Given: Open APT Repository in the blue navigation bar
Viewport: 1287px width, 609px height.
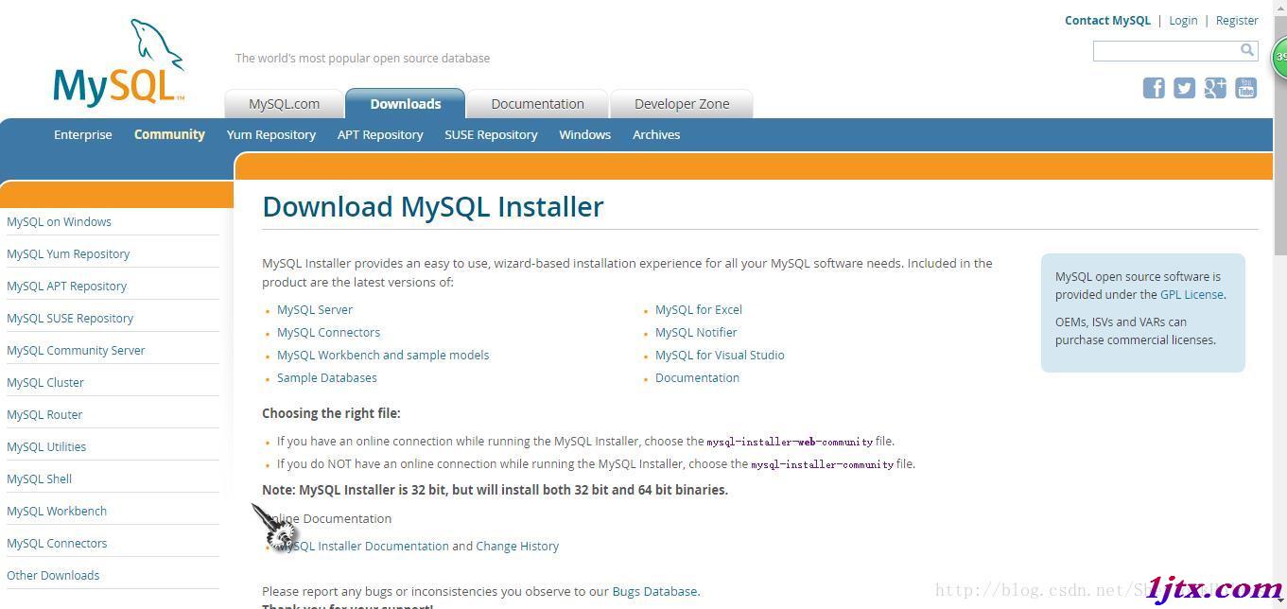Looking at the screenshot, I should pyautogui.click(x=380, y=134).
